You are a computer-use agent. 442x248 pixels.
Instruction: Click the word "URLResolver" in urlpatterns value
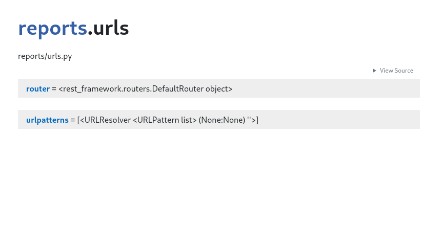pos(108,120)
